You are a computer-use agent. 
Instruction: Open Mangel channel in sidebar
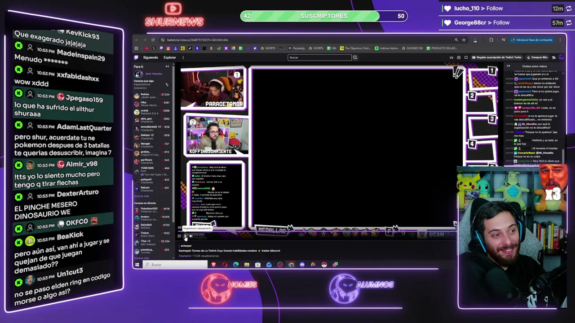coord(153,144)
